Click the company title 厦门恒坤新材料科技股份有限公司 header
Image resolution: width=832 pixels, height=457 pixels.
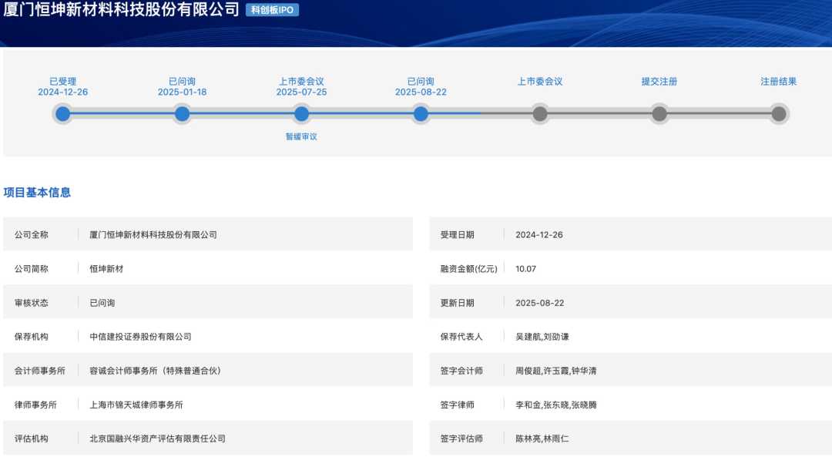click(x=122, y=9)
